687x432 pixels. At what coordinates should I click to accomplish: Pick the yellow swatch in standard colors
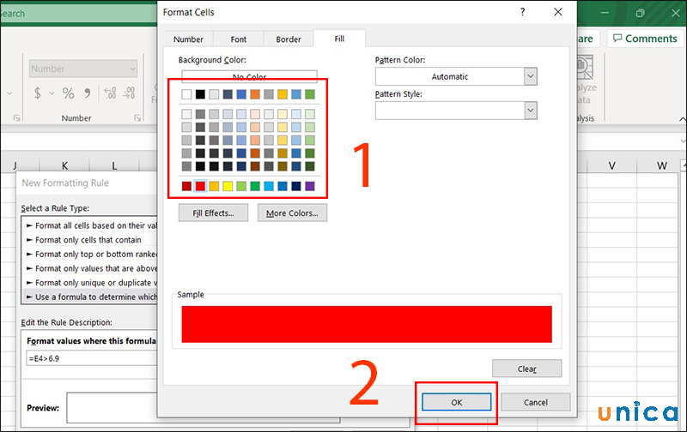228,186
